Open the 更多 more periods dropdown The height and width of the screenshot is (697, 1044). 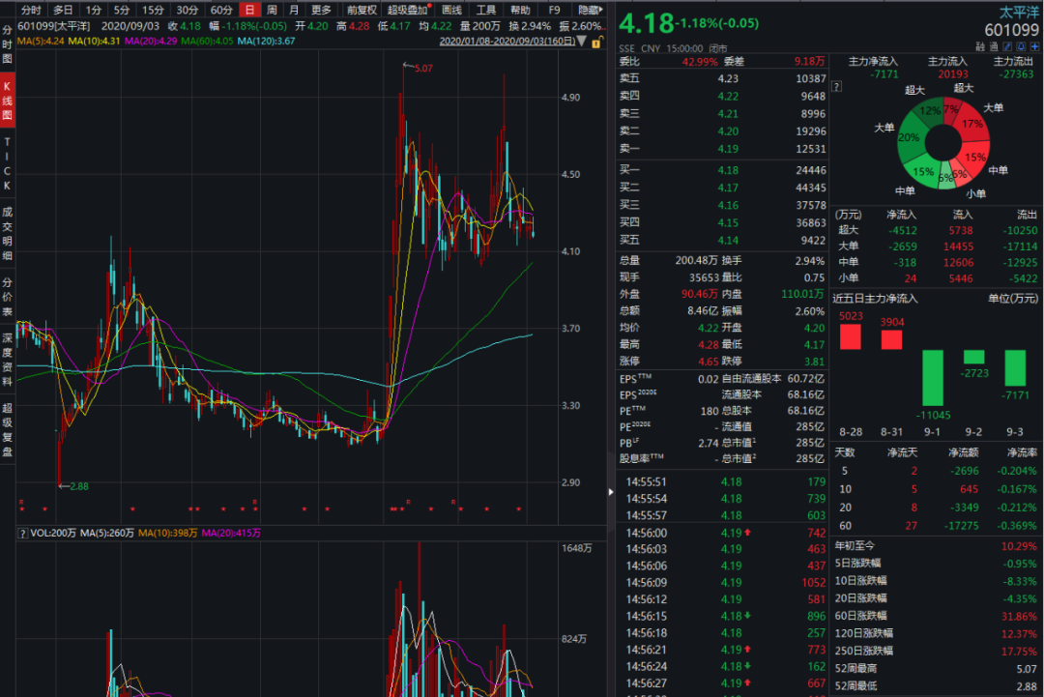click(322, 10)
